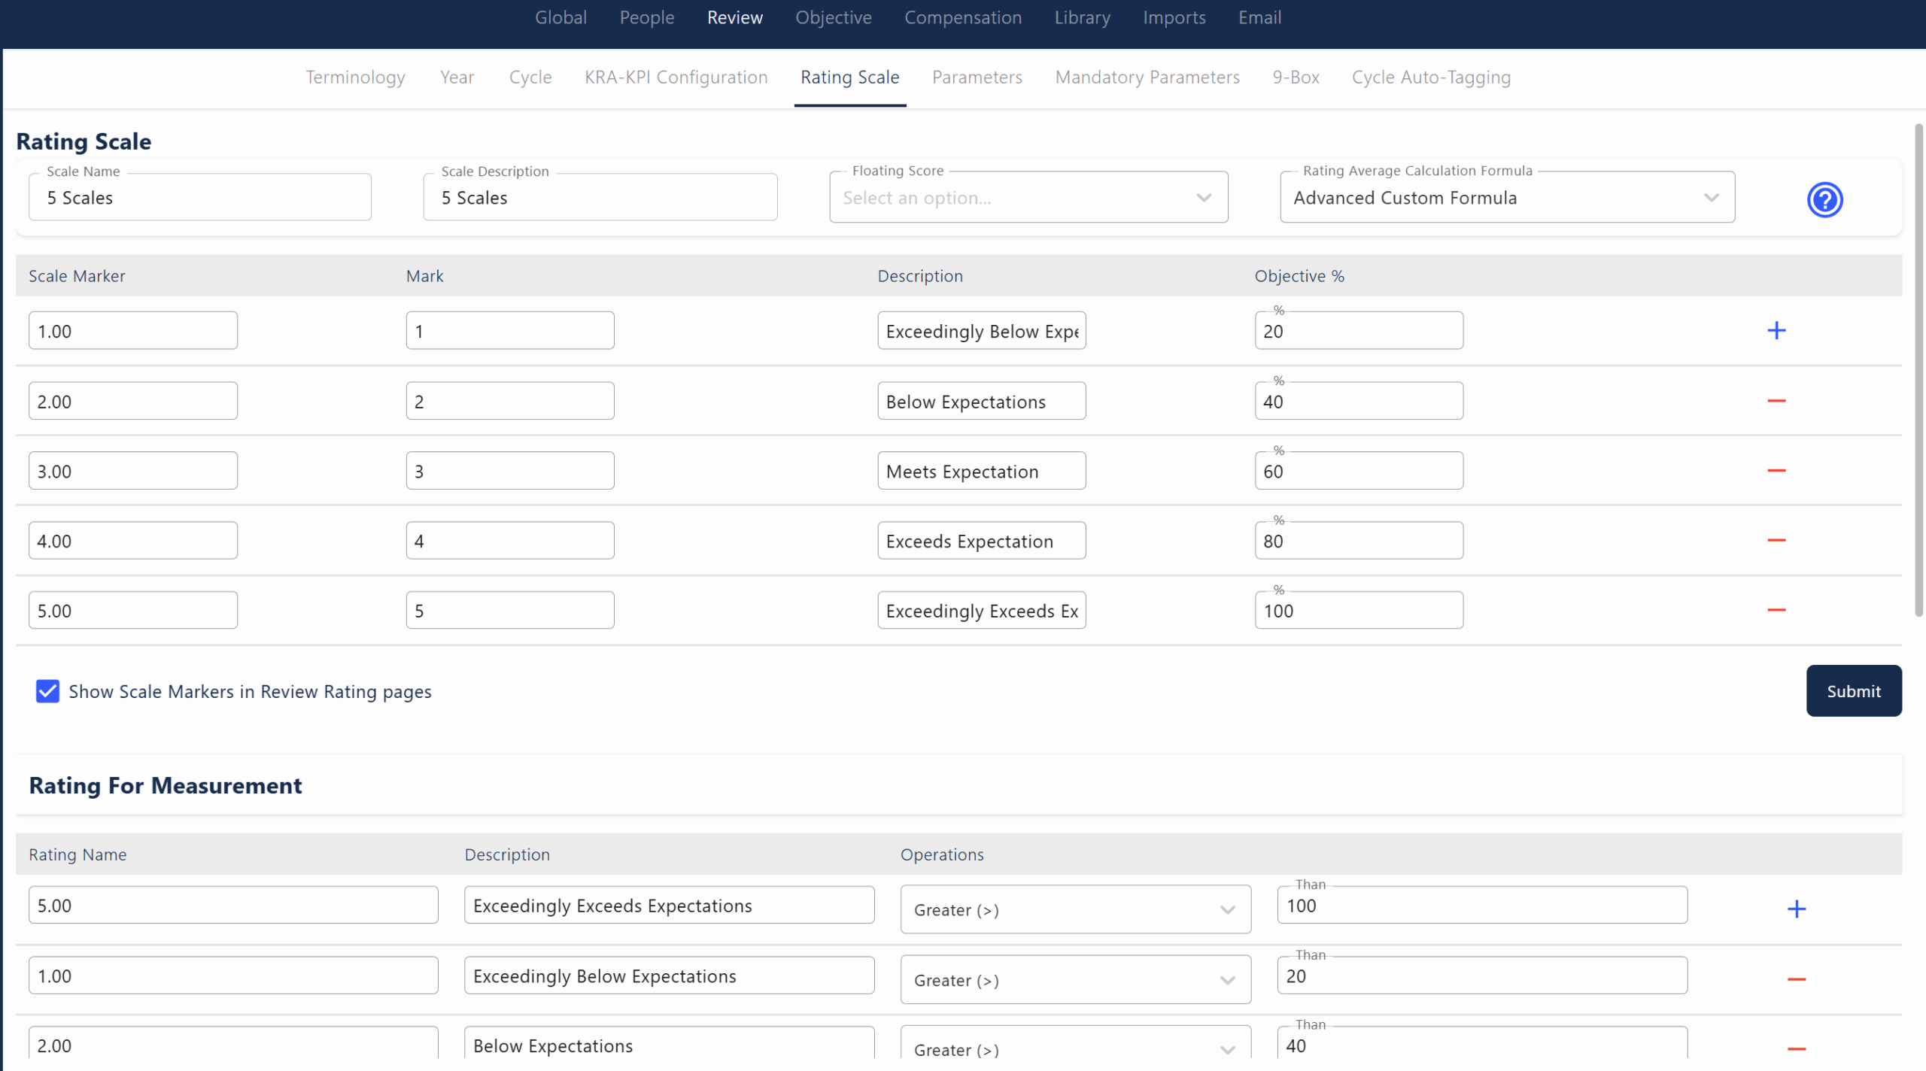Image resolution: width=1926 pixels, height=1071 pixels.
Task: Click the Exceedingly Exceeds Expectations measurement description field
Action: (x=669, y=906)
